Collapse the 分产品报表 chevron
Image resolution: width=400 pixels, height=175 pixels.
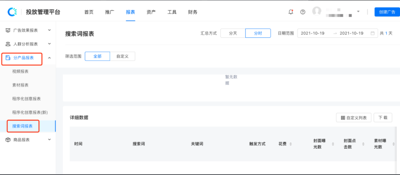coord(50,58)
